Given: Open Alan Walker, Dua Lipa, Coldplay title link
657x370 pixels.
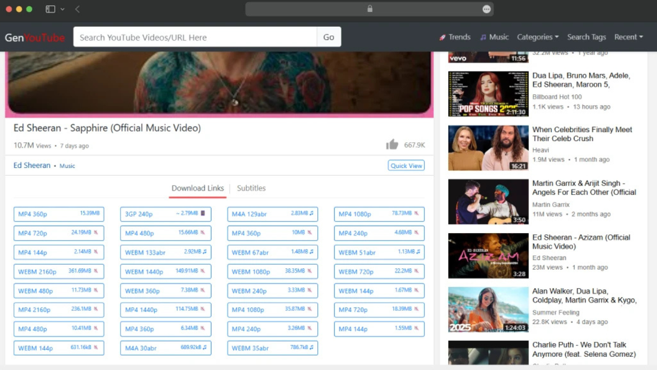Looking at the screenshot, I should 584,295.
